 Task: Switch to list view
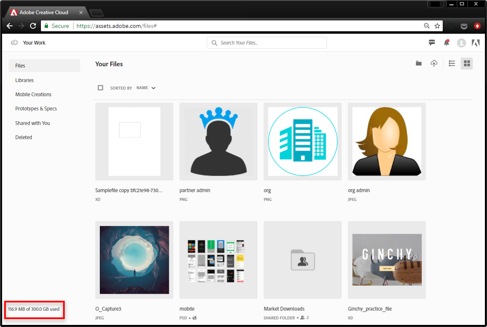click(451, 63)
